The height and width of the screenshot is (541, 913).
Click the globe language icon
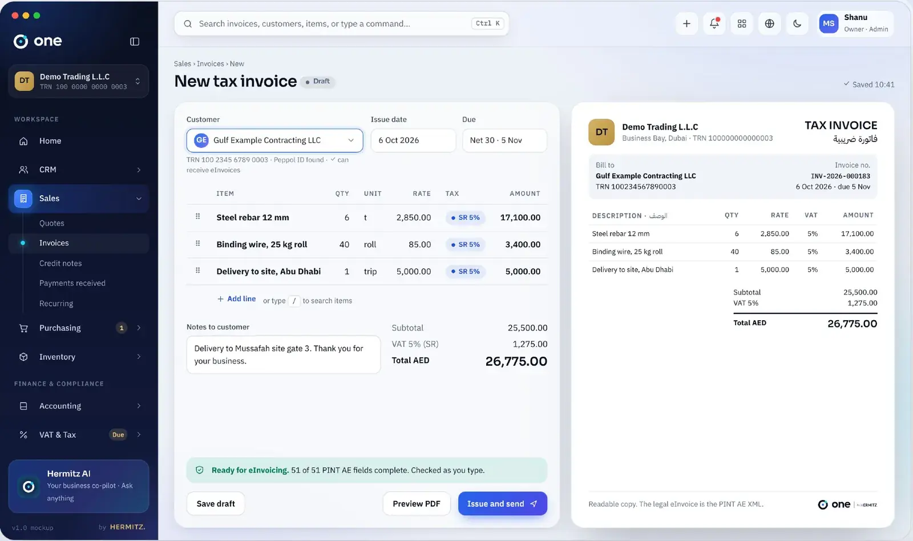[x=769, y=23]
